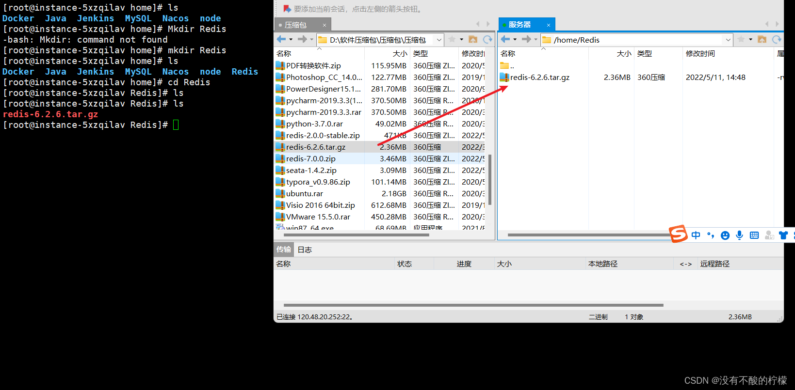Toggle Sogou Chinese/English 中 mode
This screenshot has height=390, width=795.
696,235
